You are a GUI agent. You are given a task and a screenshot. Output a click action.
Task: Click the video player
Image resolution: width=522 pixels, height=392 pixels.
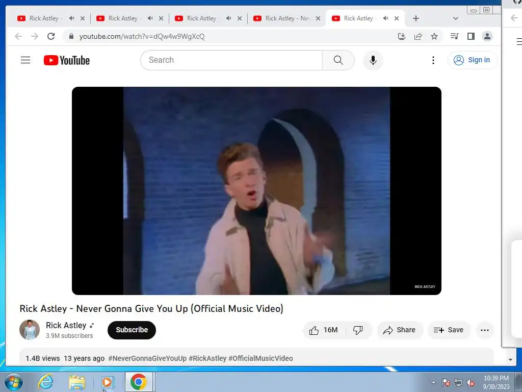click(x=257, y=191)
